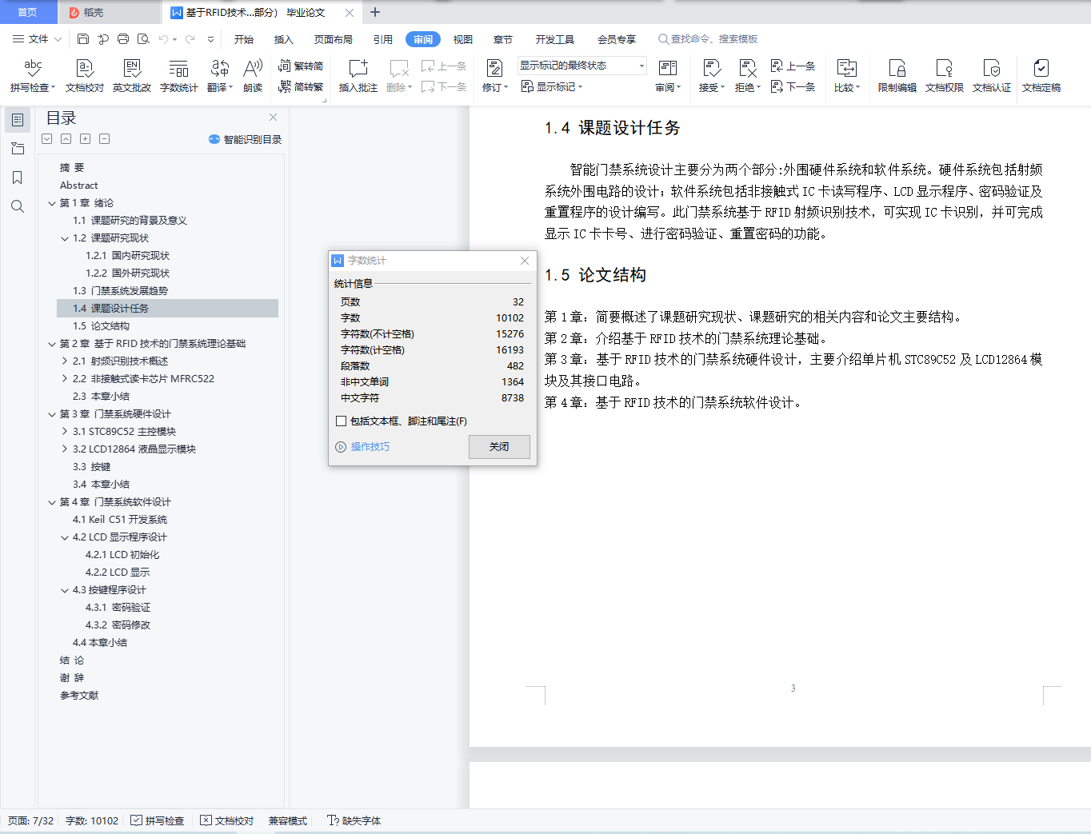Click 字数: 10102 in the status bar
This screenshot has height=834, width=1091.
pos(92,820)
